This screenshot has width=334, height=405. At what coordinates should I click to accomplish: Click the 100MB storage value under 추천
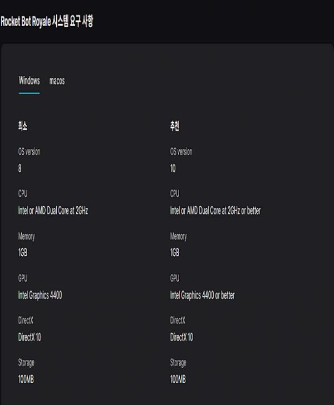point(178,379)
